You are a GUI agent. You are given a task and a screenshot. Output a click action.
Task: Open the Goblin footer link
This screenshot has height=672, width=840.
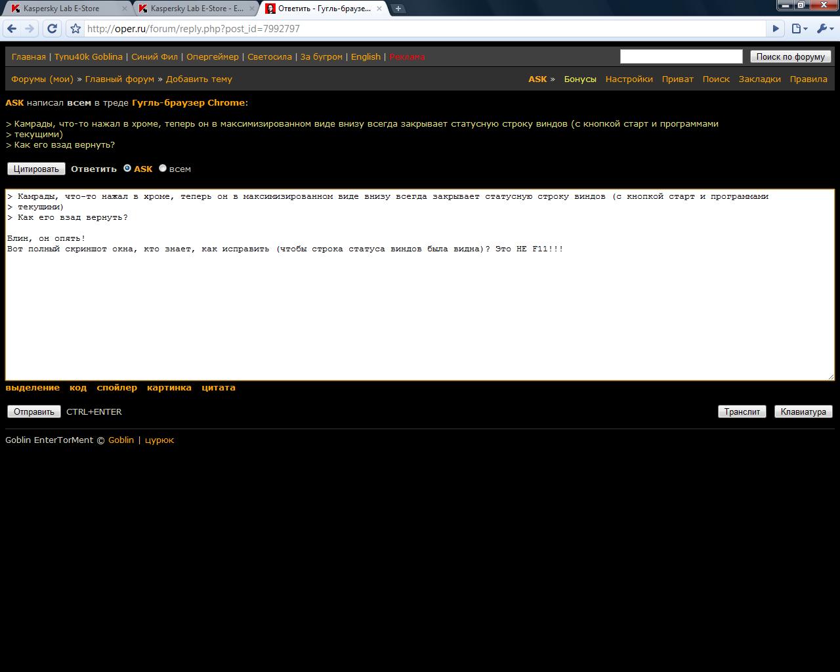tap(121, 440)
